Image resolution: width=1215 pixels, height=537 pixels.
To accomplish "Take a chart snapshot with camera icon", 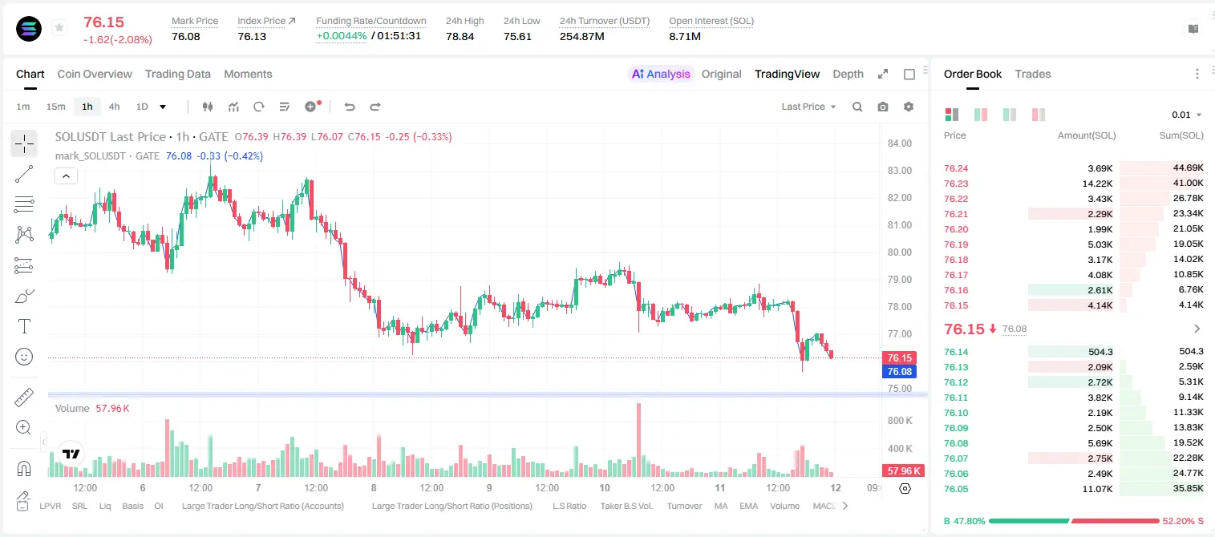I will coord(883,107).
